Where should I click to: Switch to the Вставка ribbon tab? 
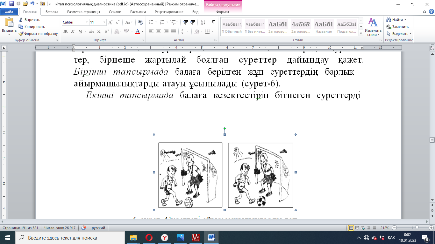52,12
